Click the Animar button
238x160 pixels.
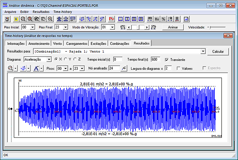pyautogui.click(x=173, y=27)
